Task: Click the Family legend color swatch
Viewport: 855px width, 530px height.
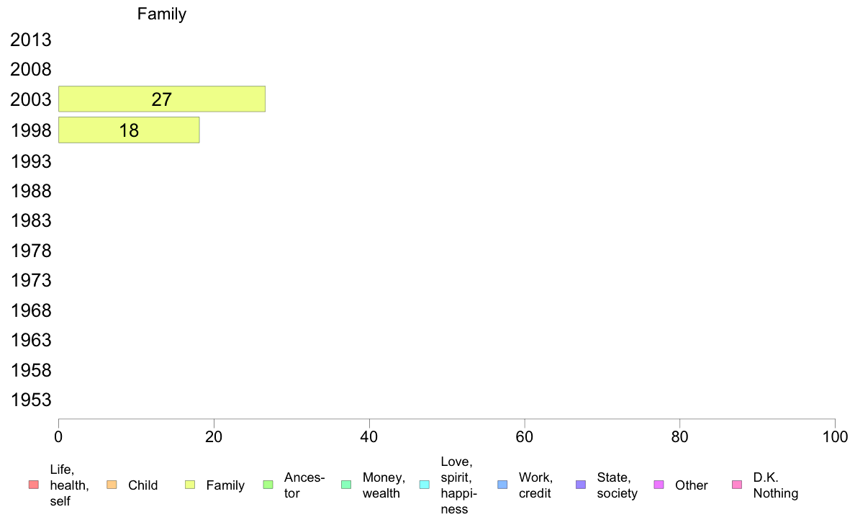Action: pos(190,485)
